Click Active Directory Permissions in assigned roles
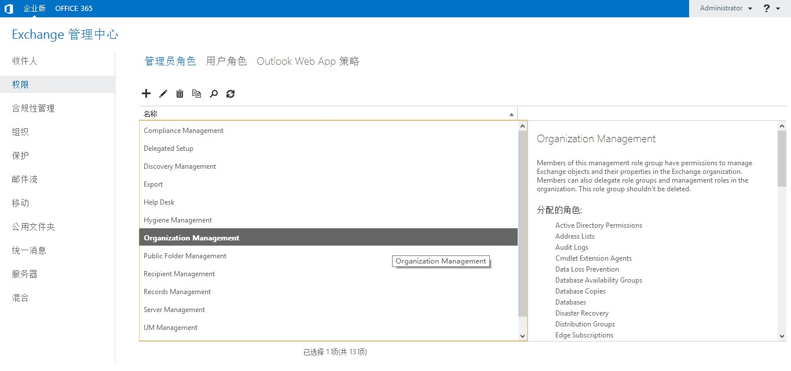Image resolution: width=791 pixels, height=371 pixels. pyautogui.click(x=599, y=225)
